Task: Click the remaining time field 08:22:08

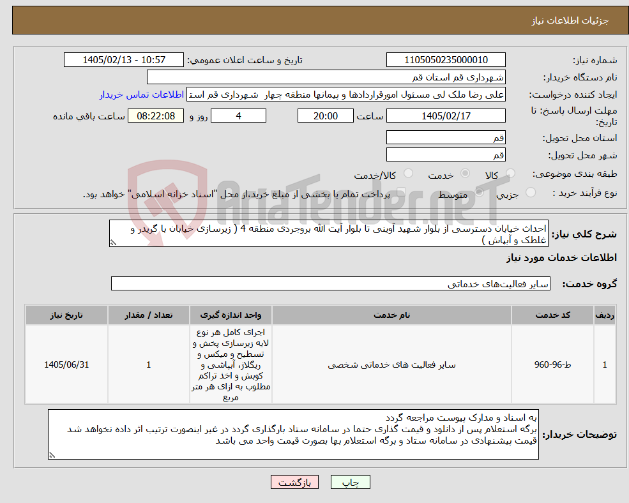Action: click(x=156, y=116)
